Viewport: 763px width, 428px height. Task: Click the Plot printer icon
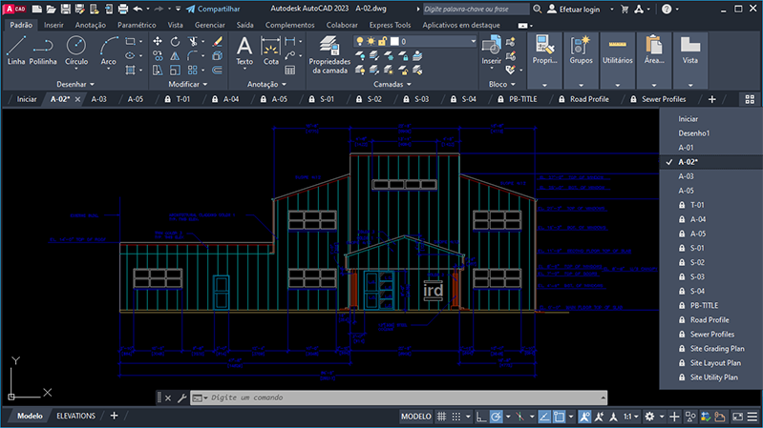(123, 9)
